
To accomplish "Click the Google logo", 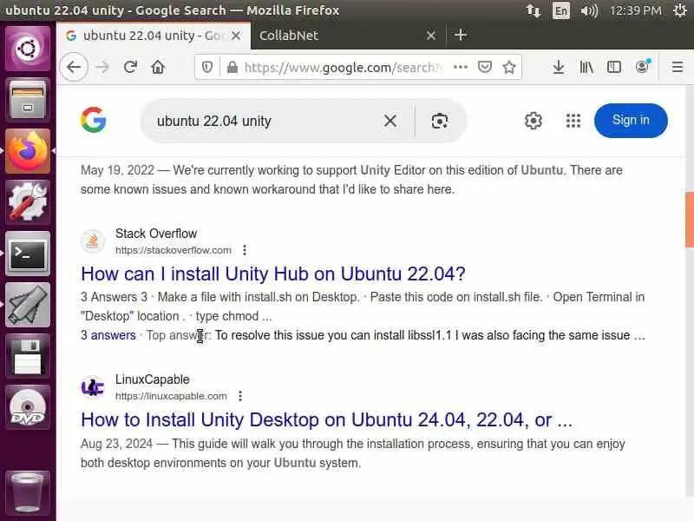I will click(94, 120).
